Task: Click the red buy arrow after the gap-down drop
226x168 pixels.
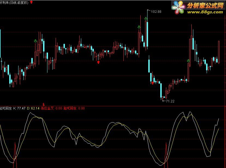Action: [152, 83]
